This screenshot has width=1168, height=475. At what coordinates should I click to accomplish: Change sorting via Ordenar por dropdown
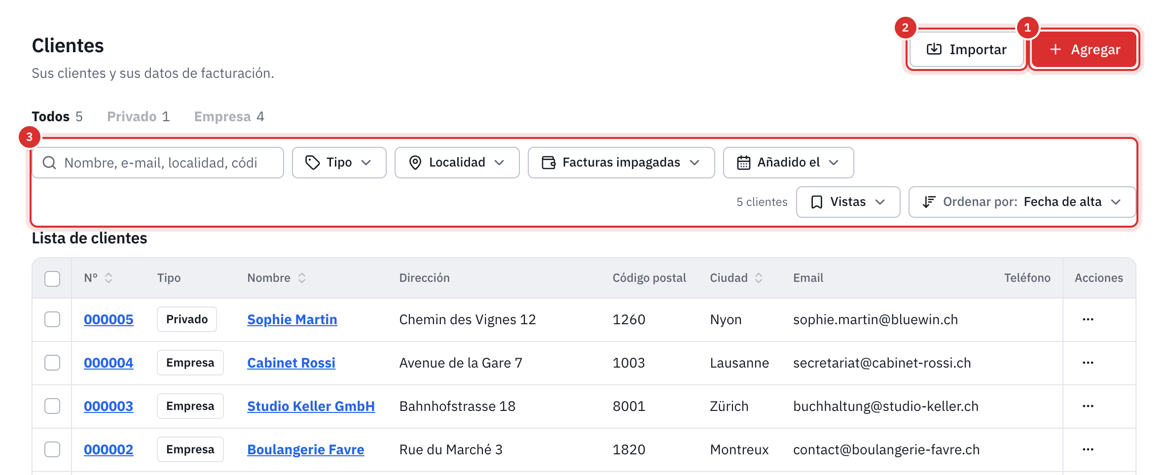[1022, 202]
